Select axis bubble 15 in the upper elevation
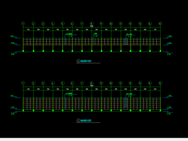 (160, 23)
